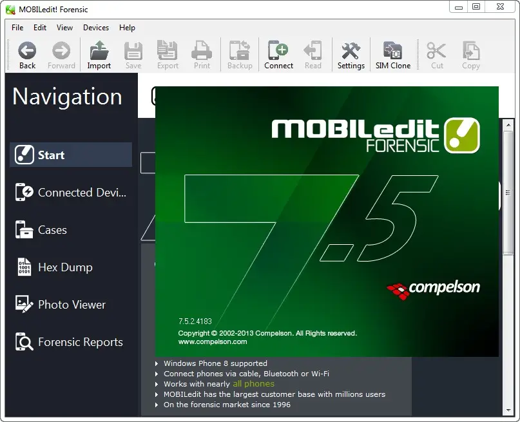The image size is (520, 422).
Task: Open the View menu
Action: (64, 28)
